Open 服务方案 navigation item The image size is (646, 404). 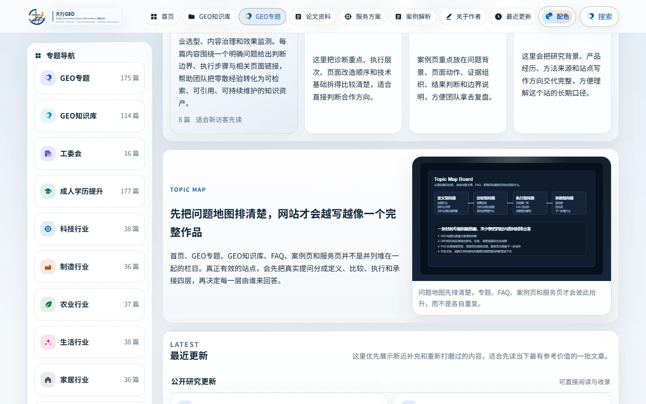[x=362, y=17]
